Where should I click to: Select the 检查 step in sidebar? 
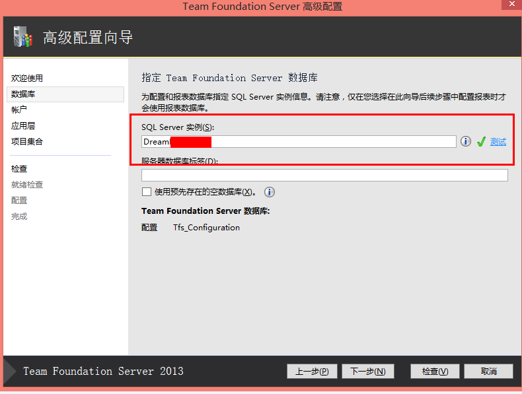pos(19,169)
